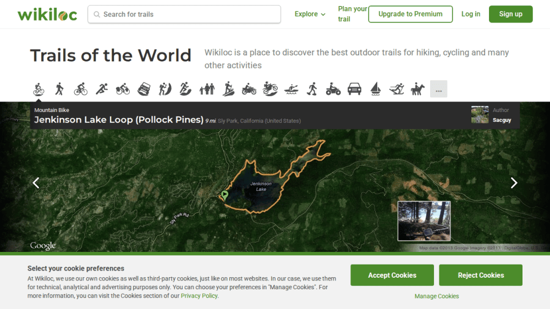Click the Wikiloc logo
The width and height of the screenshot is (550, 309).
point(47,14)
